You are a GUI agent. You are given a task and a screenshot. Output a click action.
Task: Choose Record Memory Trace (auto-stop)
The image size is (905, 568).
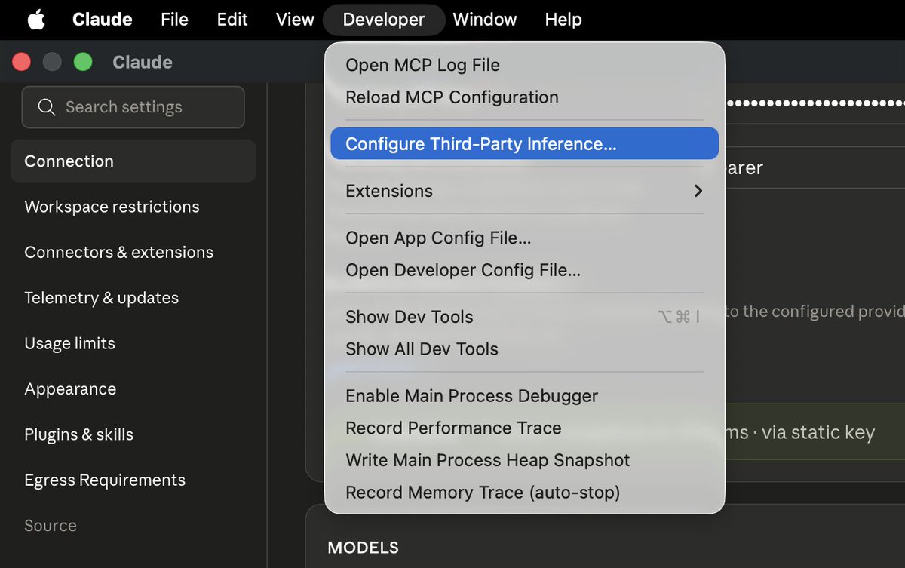coord(524,493)
